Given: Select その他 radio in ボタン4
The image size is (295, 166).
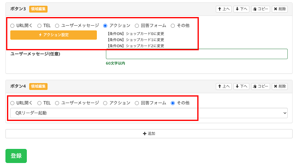Looking at the screenshot, I should [x=173, y=103].
